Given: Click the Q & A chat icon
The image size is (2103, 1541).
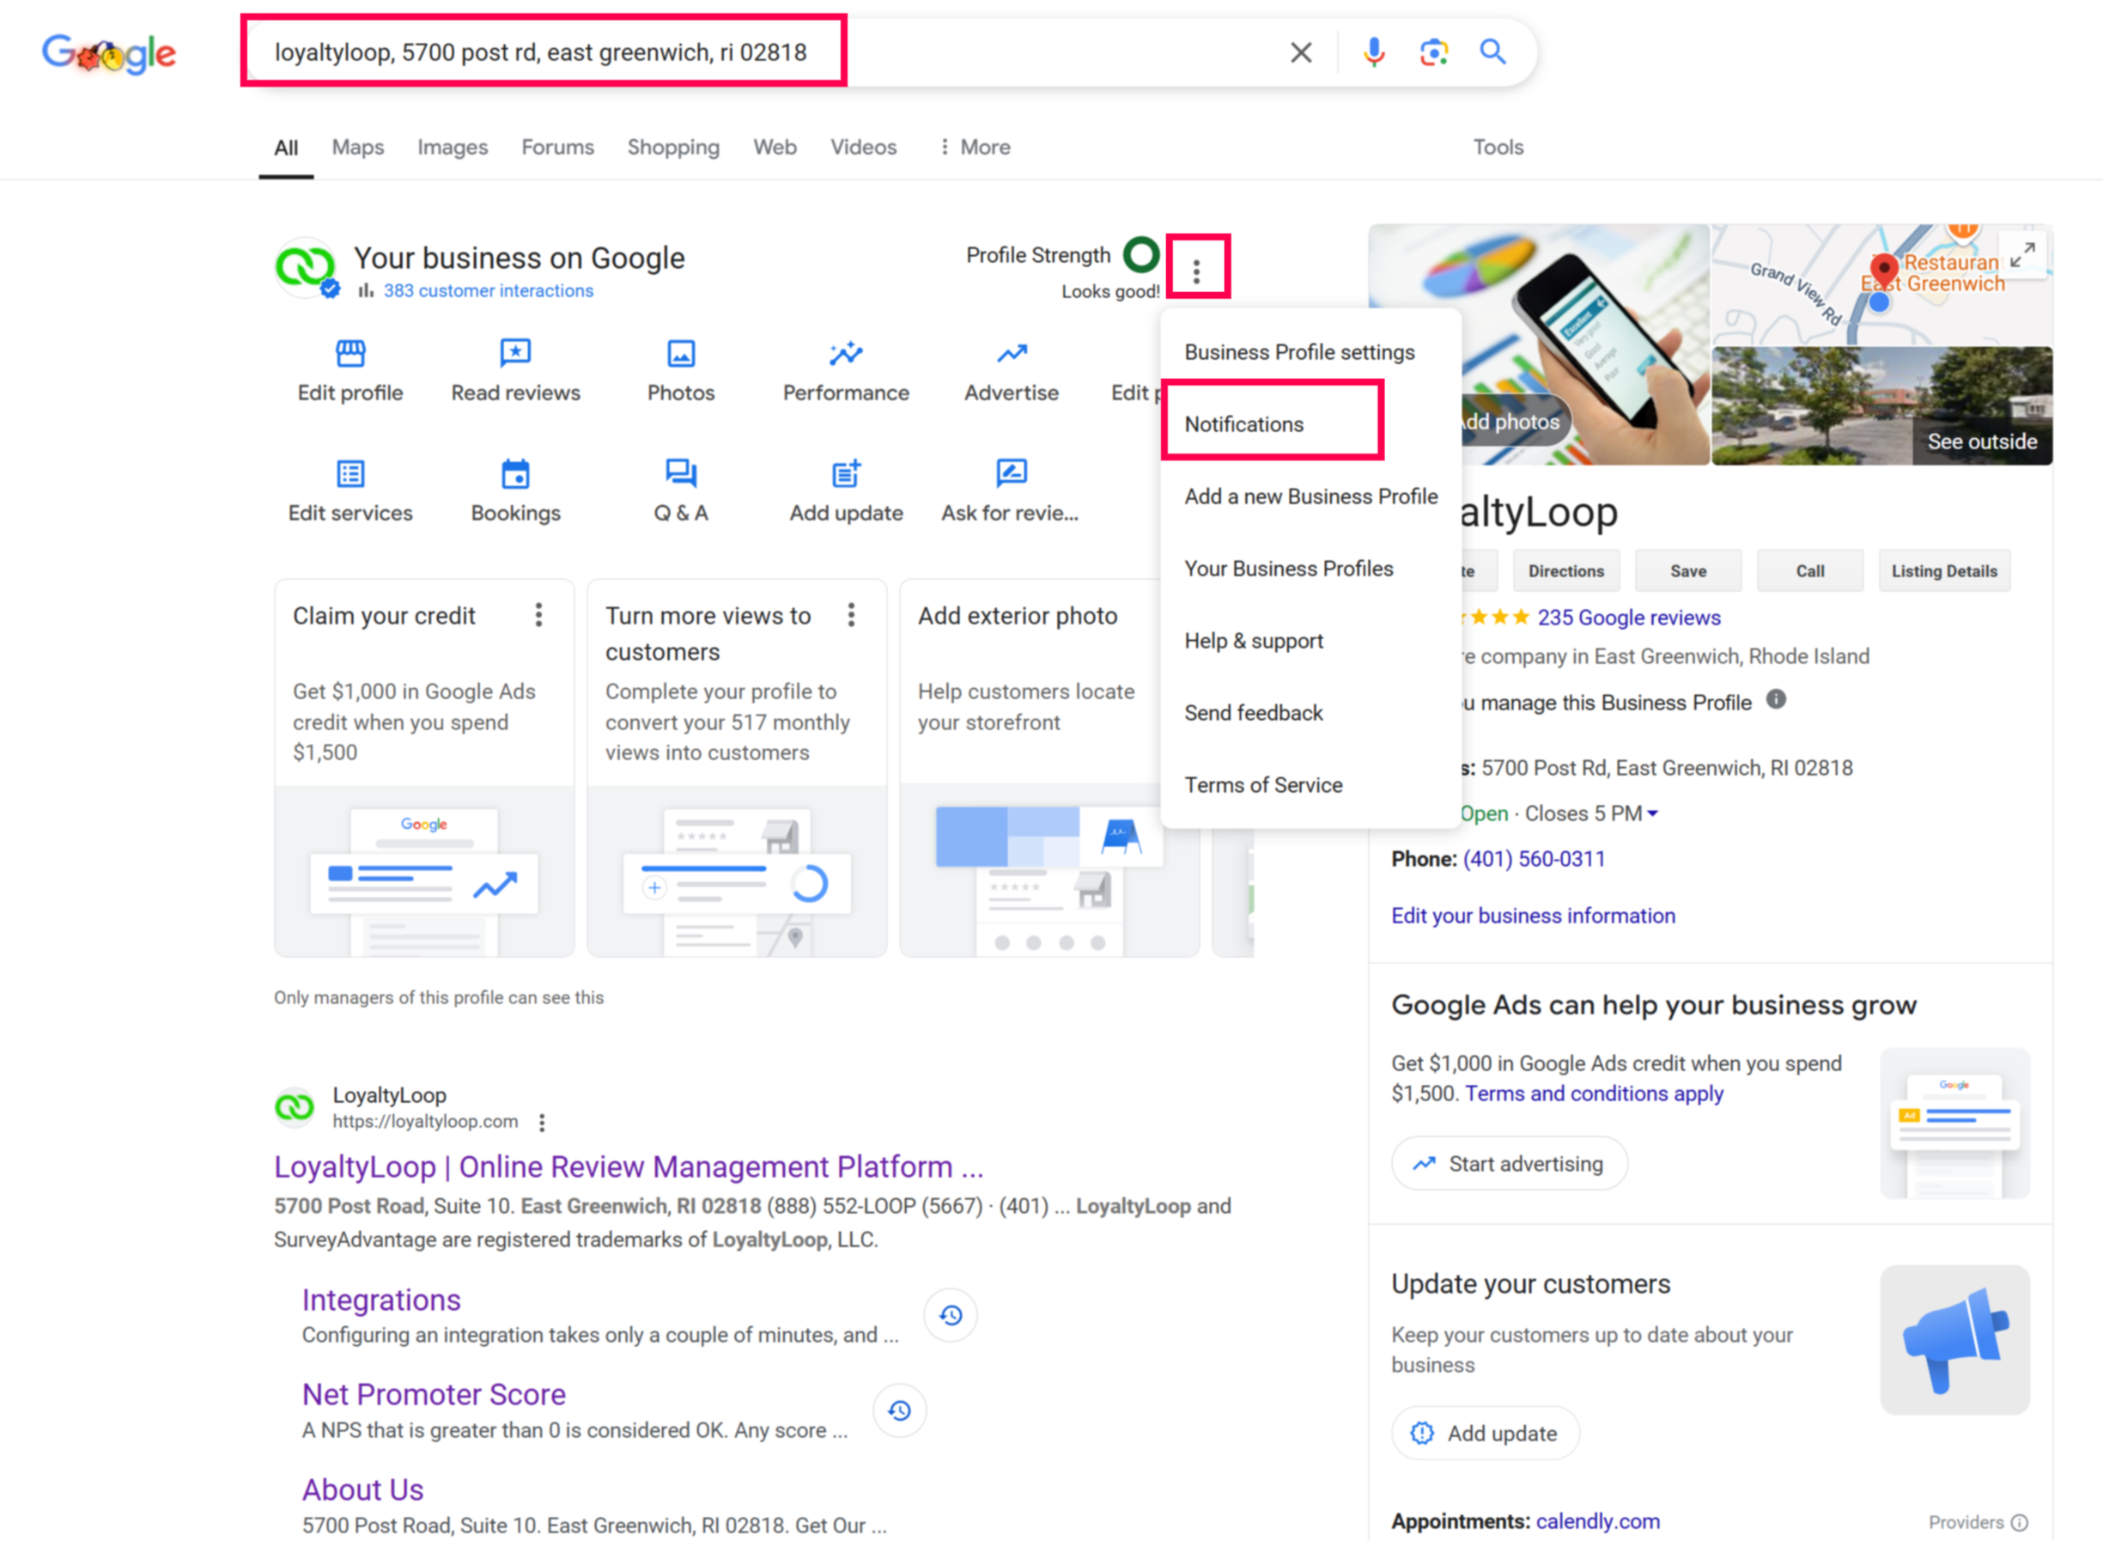Looking at the screenshot, I should [680, 474].
